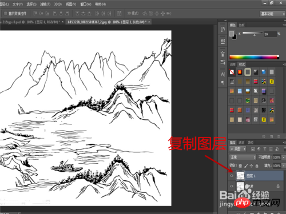Screen dimensions: 286x214
Task: Toggle the pixel layer filter icon
Action: [x=253, y=149]
